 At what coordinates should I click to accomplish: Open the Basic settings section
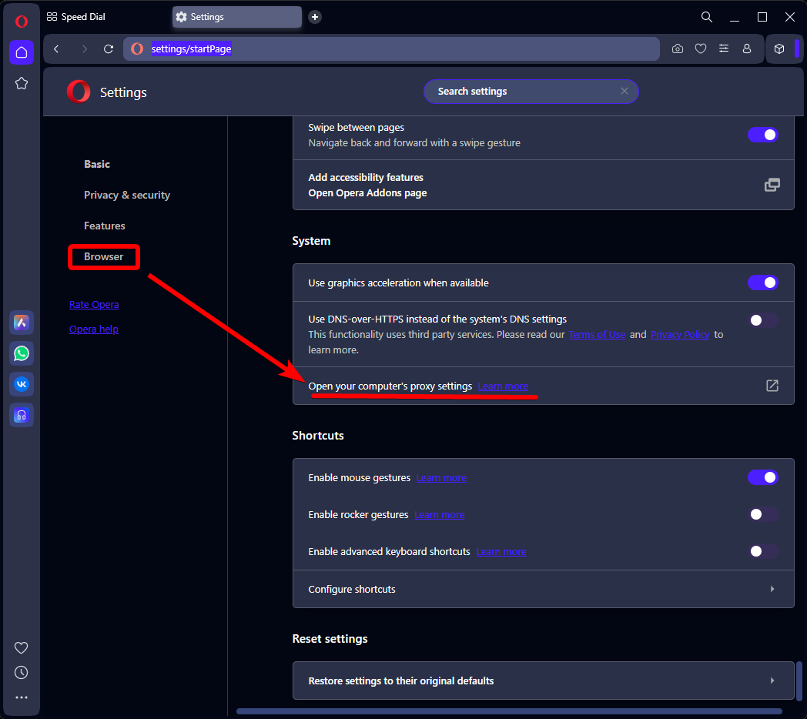click(97, 164)
